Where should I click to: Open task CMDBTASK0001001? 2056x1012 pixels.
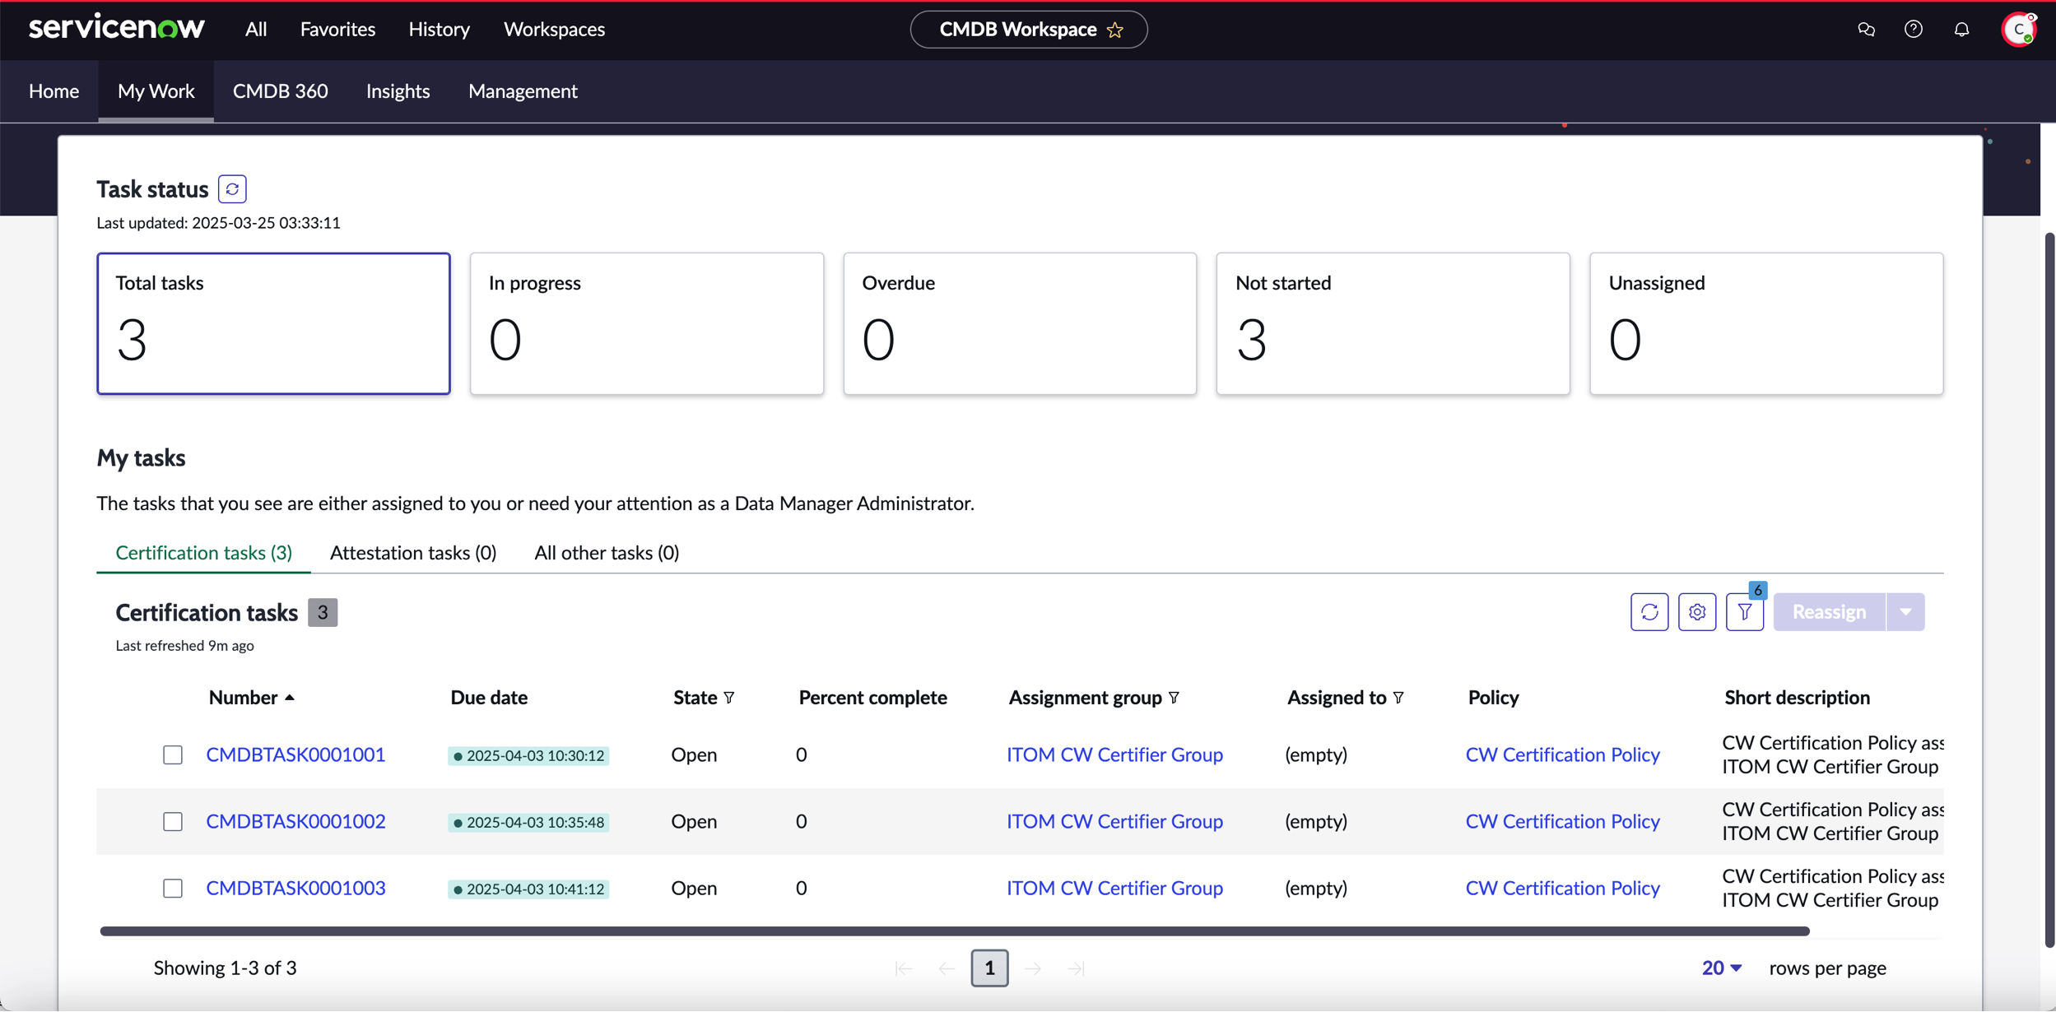(x=295, y=755)
